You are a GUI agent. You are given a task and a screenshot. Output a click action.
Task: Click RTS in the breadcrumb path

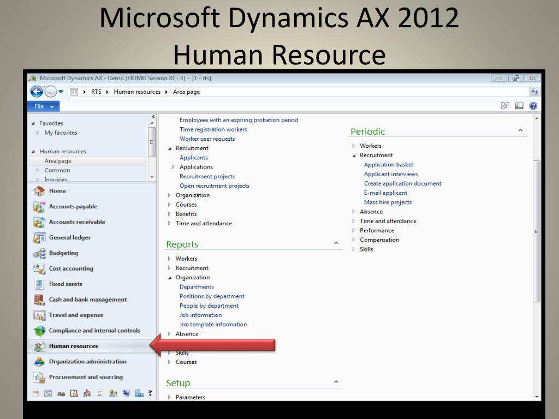96,92
